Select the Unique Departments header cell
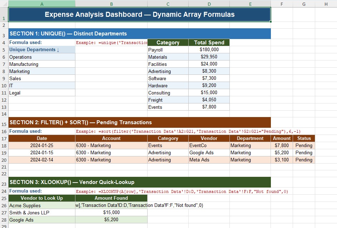 (42, 49)
